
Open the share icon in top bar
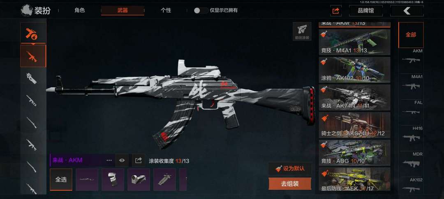[x=336, y=11]
